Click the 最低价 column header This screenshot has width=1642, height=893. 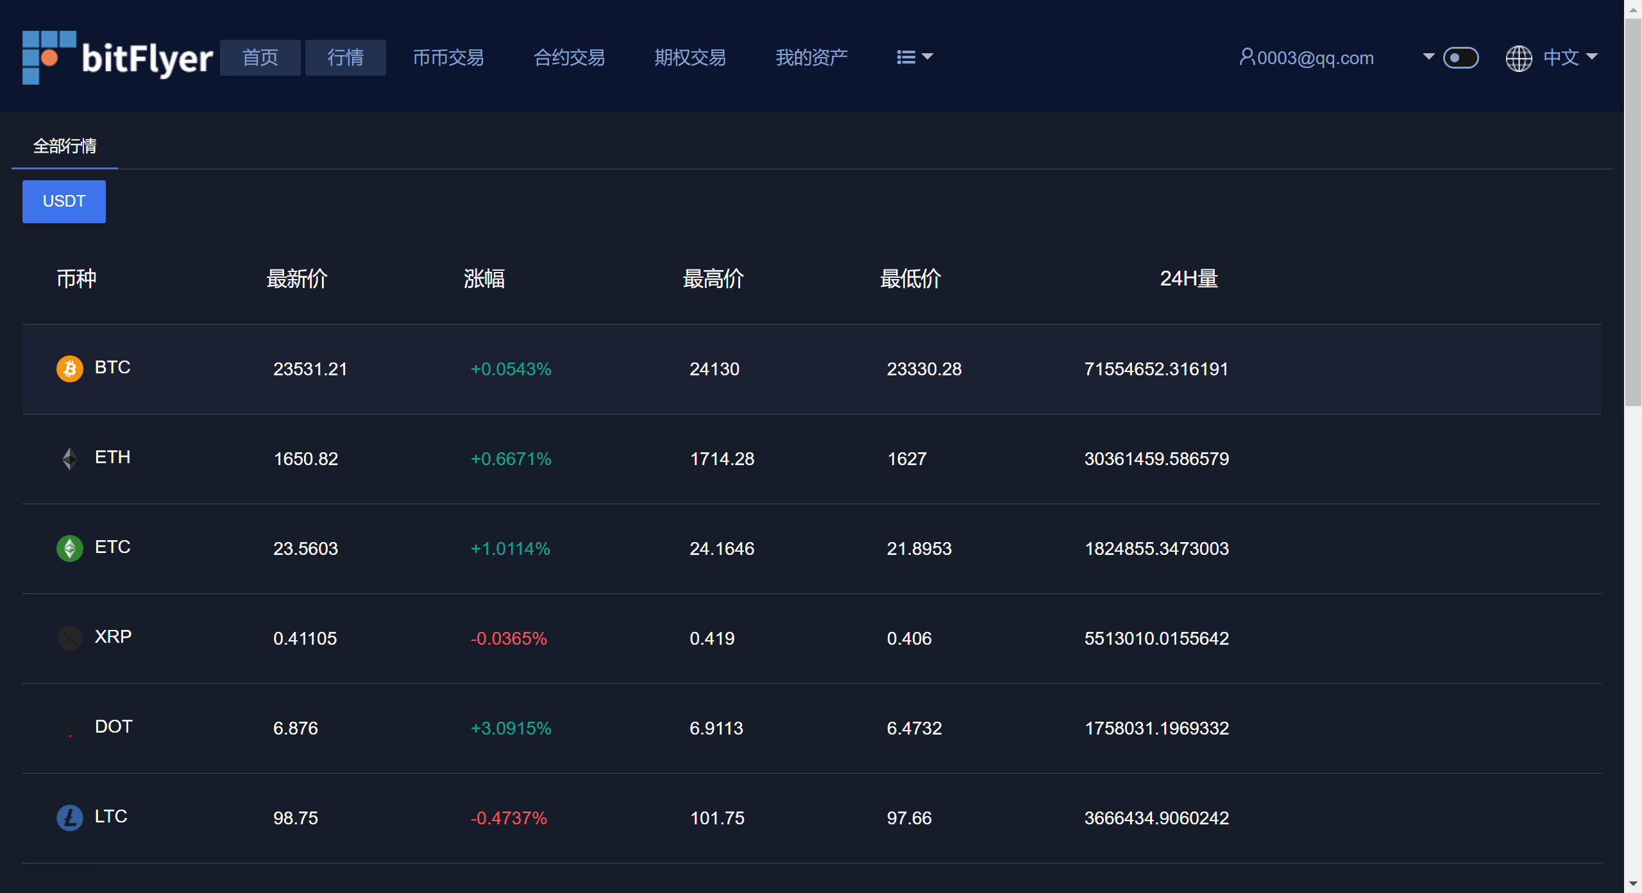point(911,278)
